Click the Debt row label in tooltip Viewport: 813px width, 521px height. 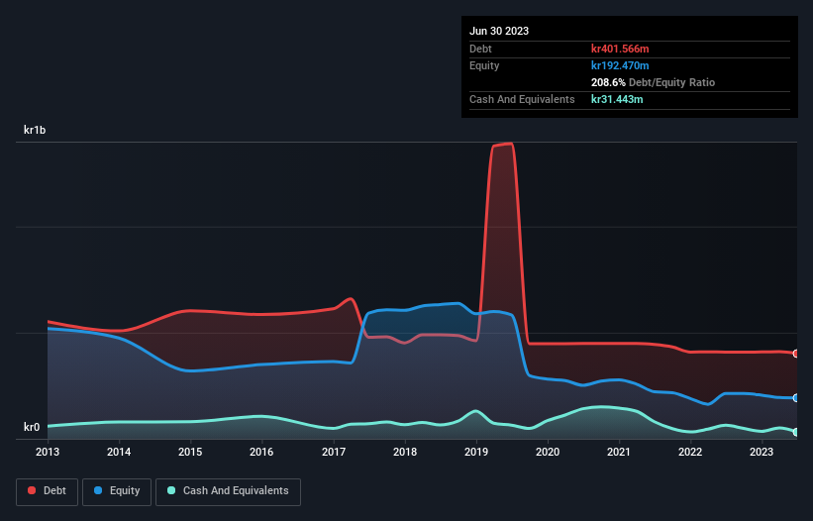pos(480,49)
